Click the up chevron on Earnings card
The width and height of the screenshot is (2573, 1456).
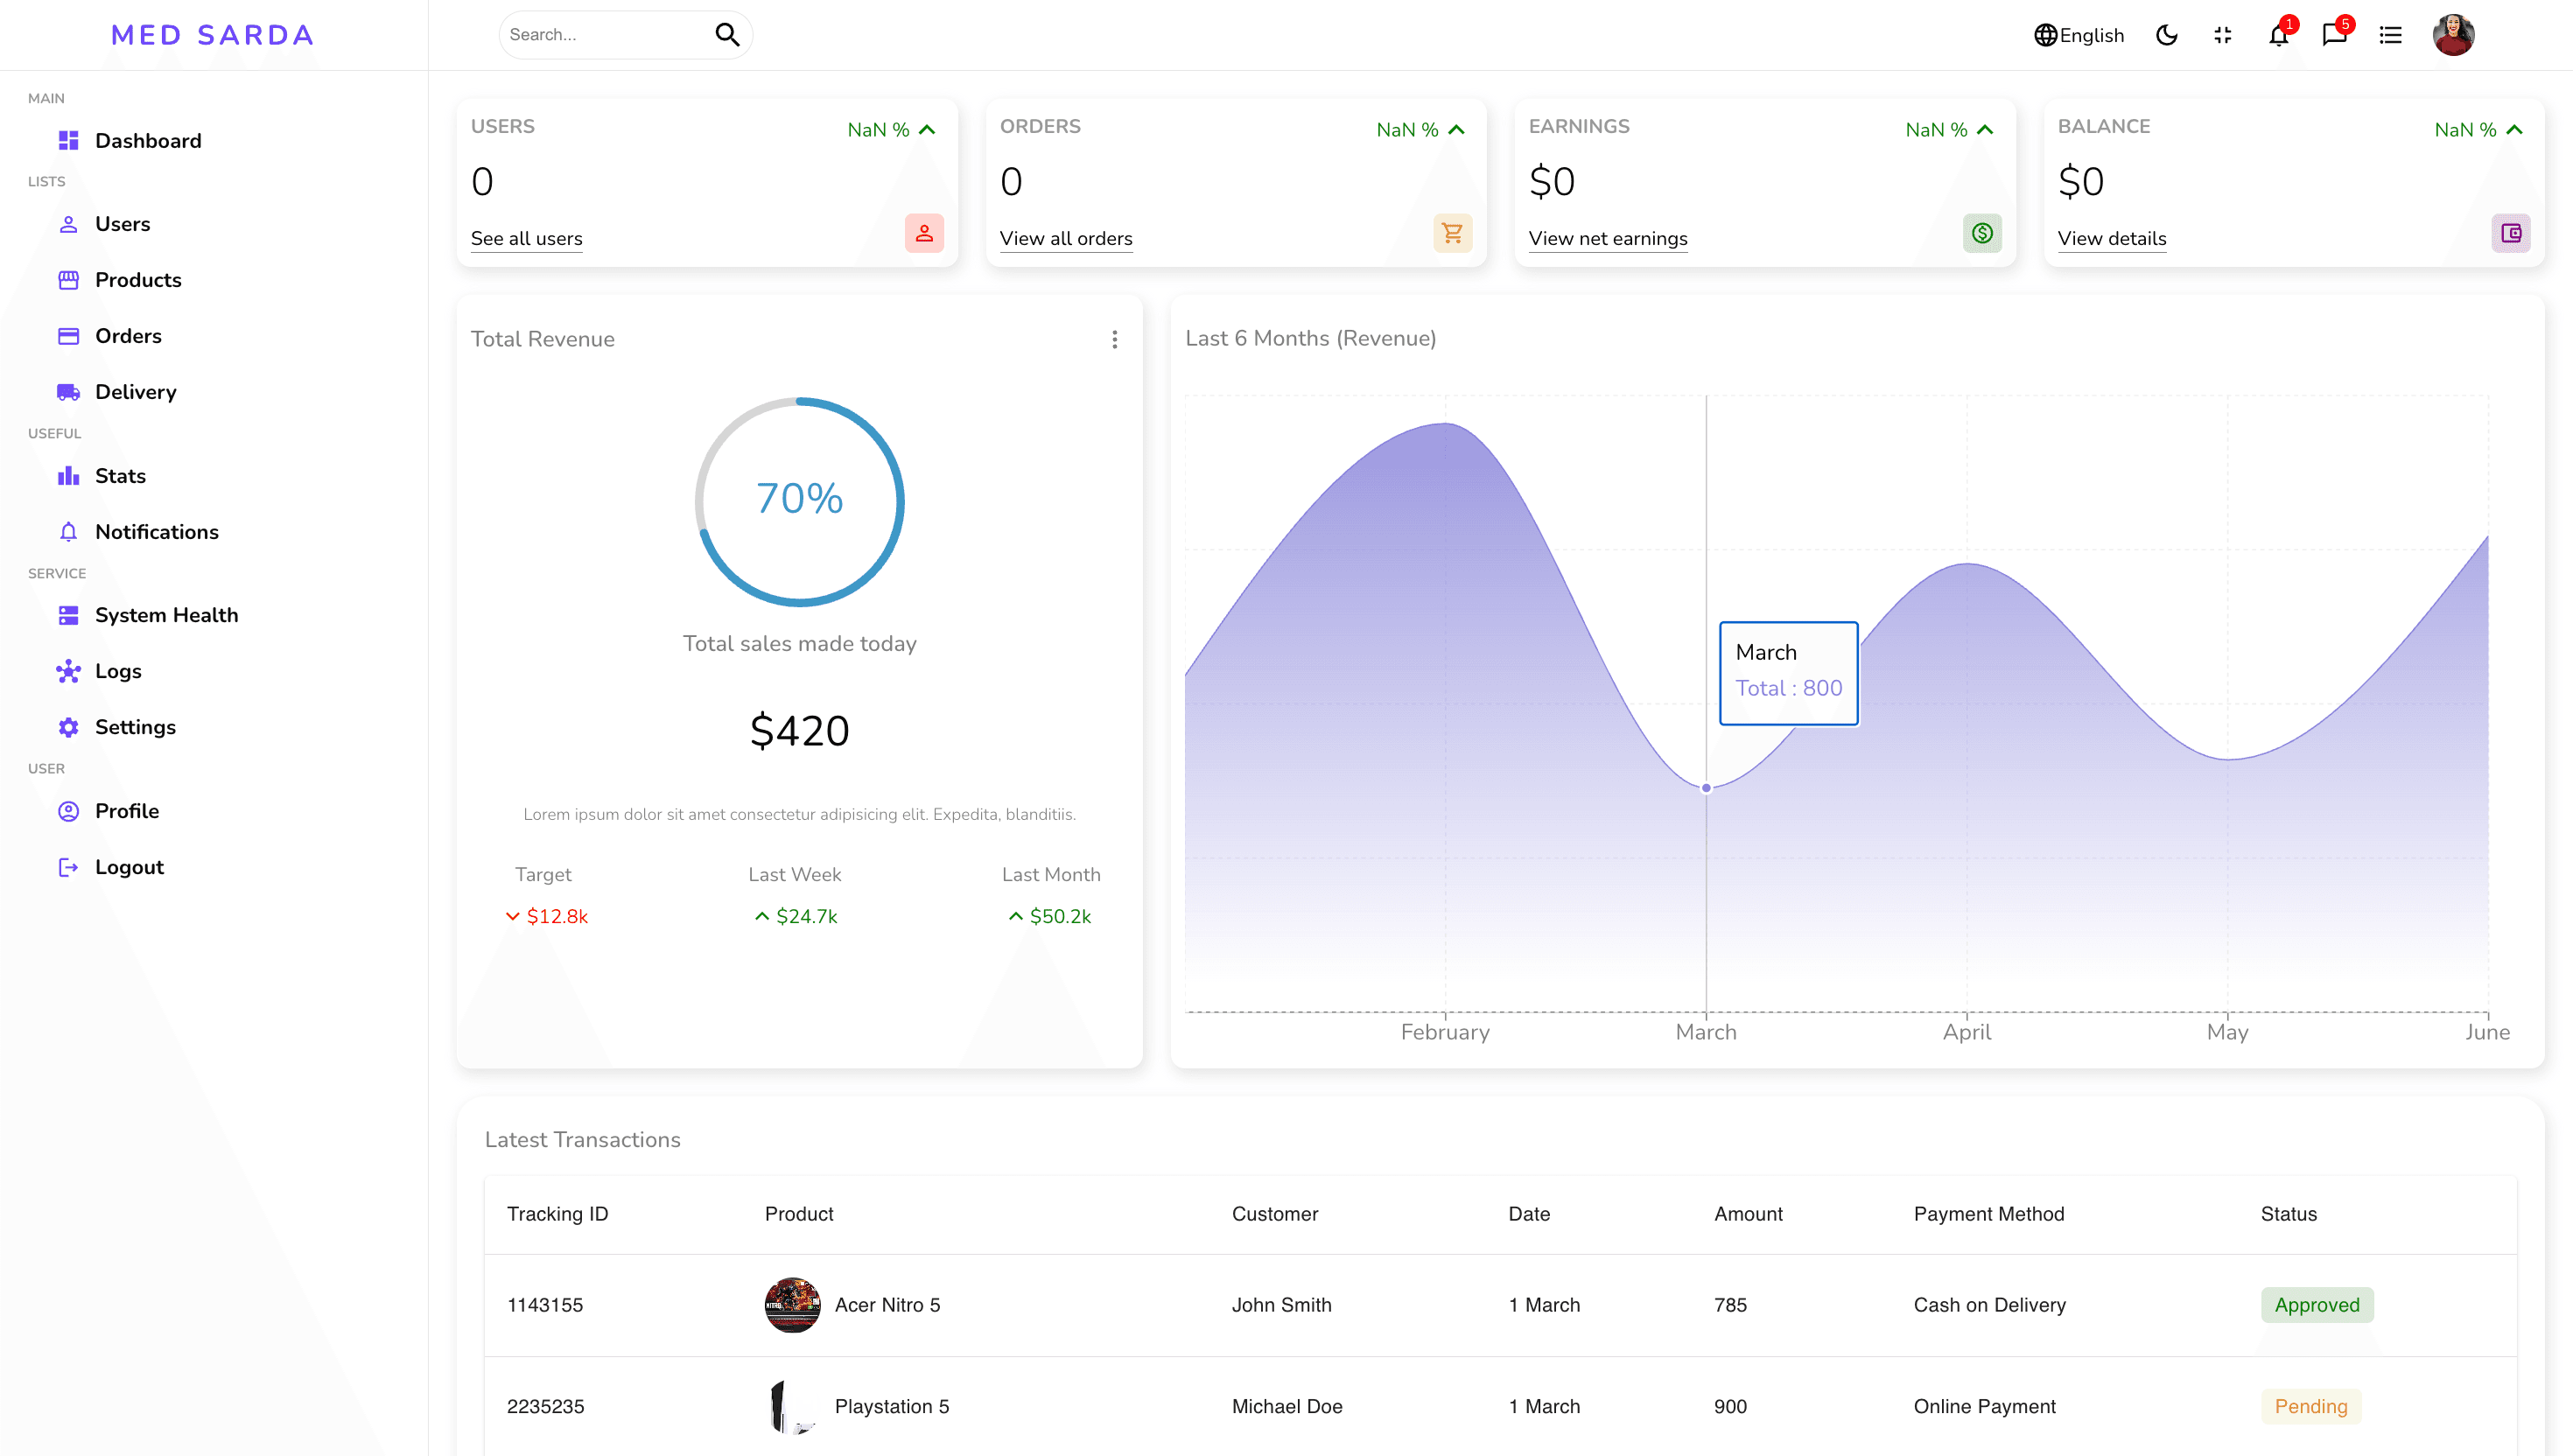(1985, 130)
